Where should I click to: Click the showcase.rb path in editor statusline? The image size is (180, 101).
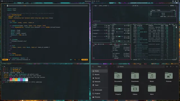point(21,60)
